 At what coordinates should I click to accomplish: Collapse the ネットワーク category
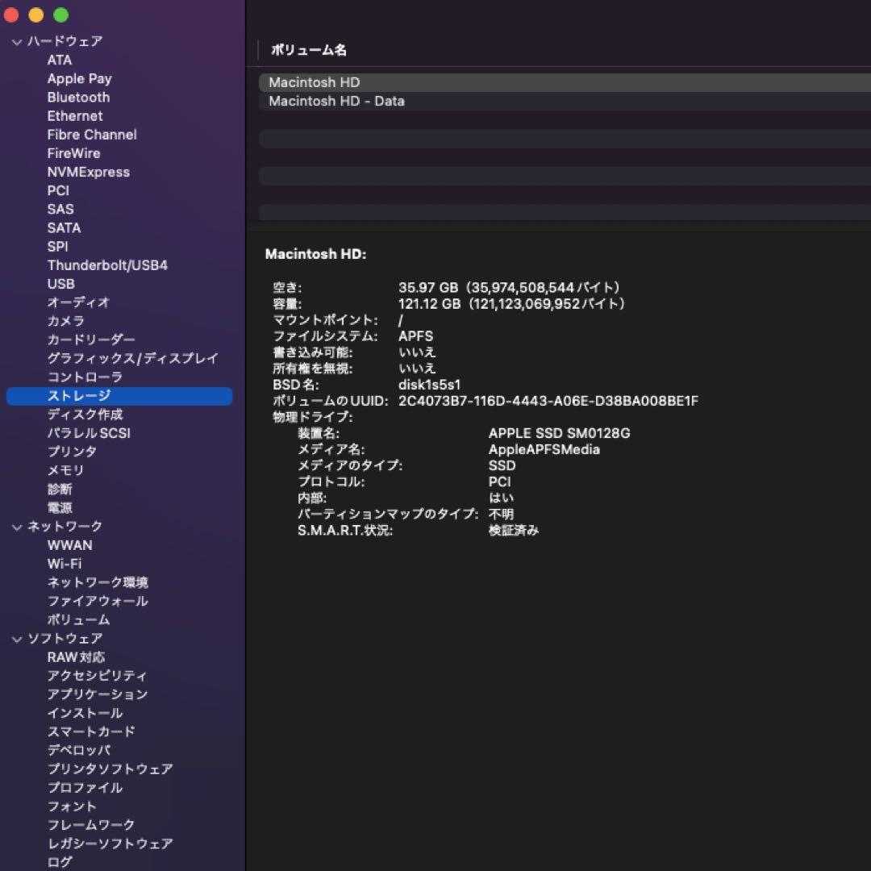[16, 526]
